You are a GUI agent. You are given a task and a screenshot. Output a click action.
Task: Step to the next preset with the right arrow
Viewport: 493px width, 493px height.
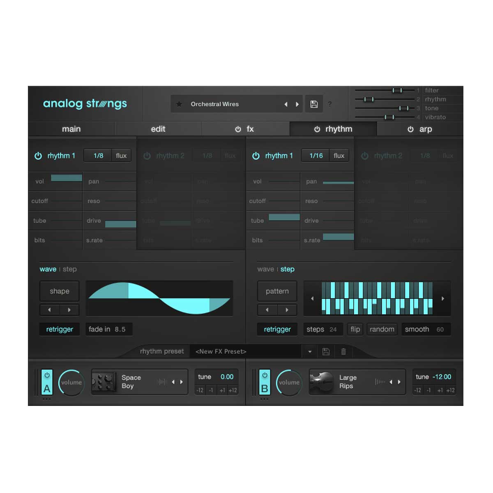297,104
